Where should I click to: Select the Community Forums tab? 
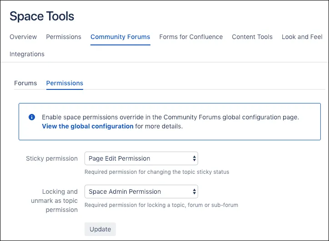[120, 37]
